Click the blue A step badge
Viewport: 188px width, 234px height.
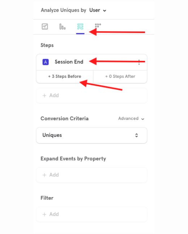click(x=46, y=62)
